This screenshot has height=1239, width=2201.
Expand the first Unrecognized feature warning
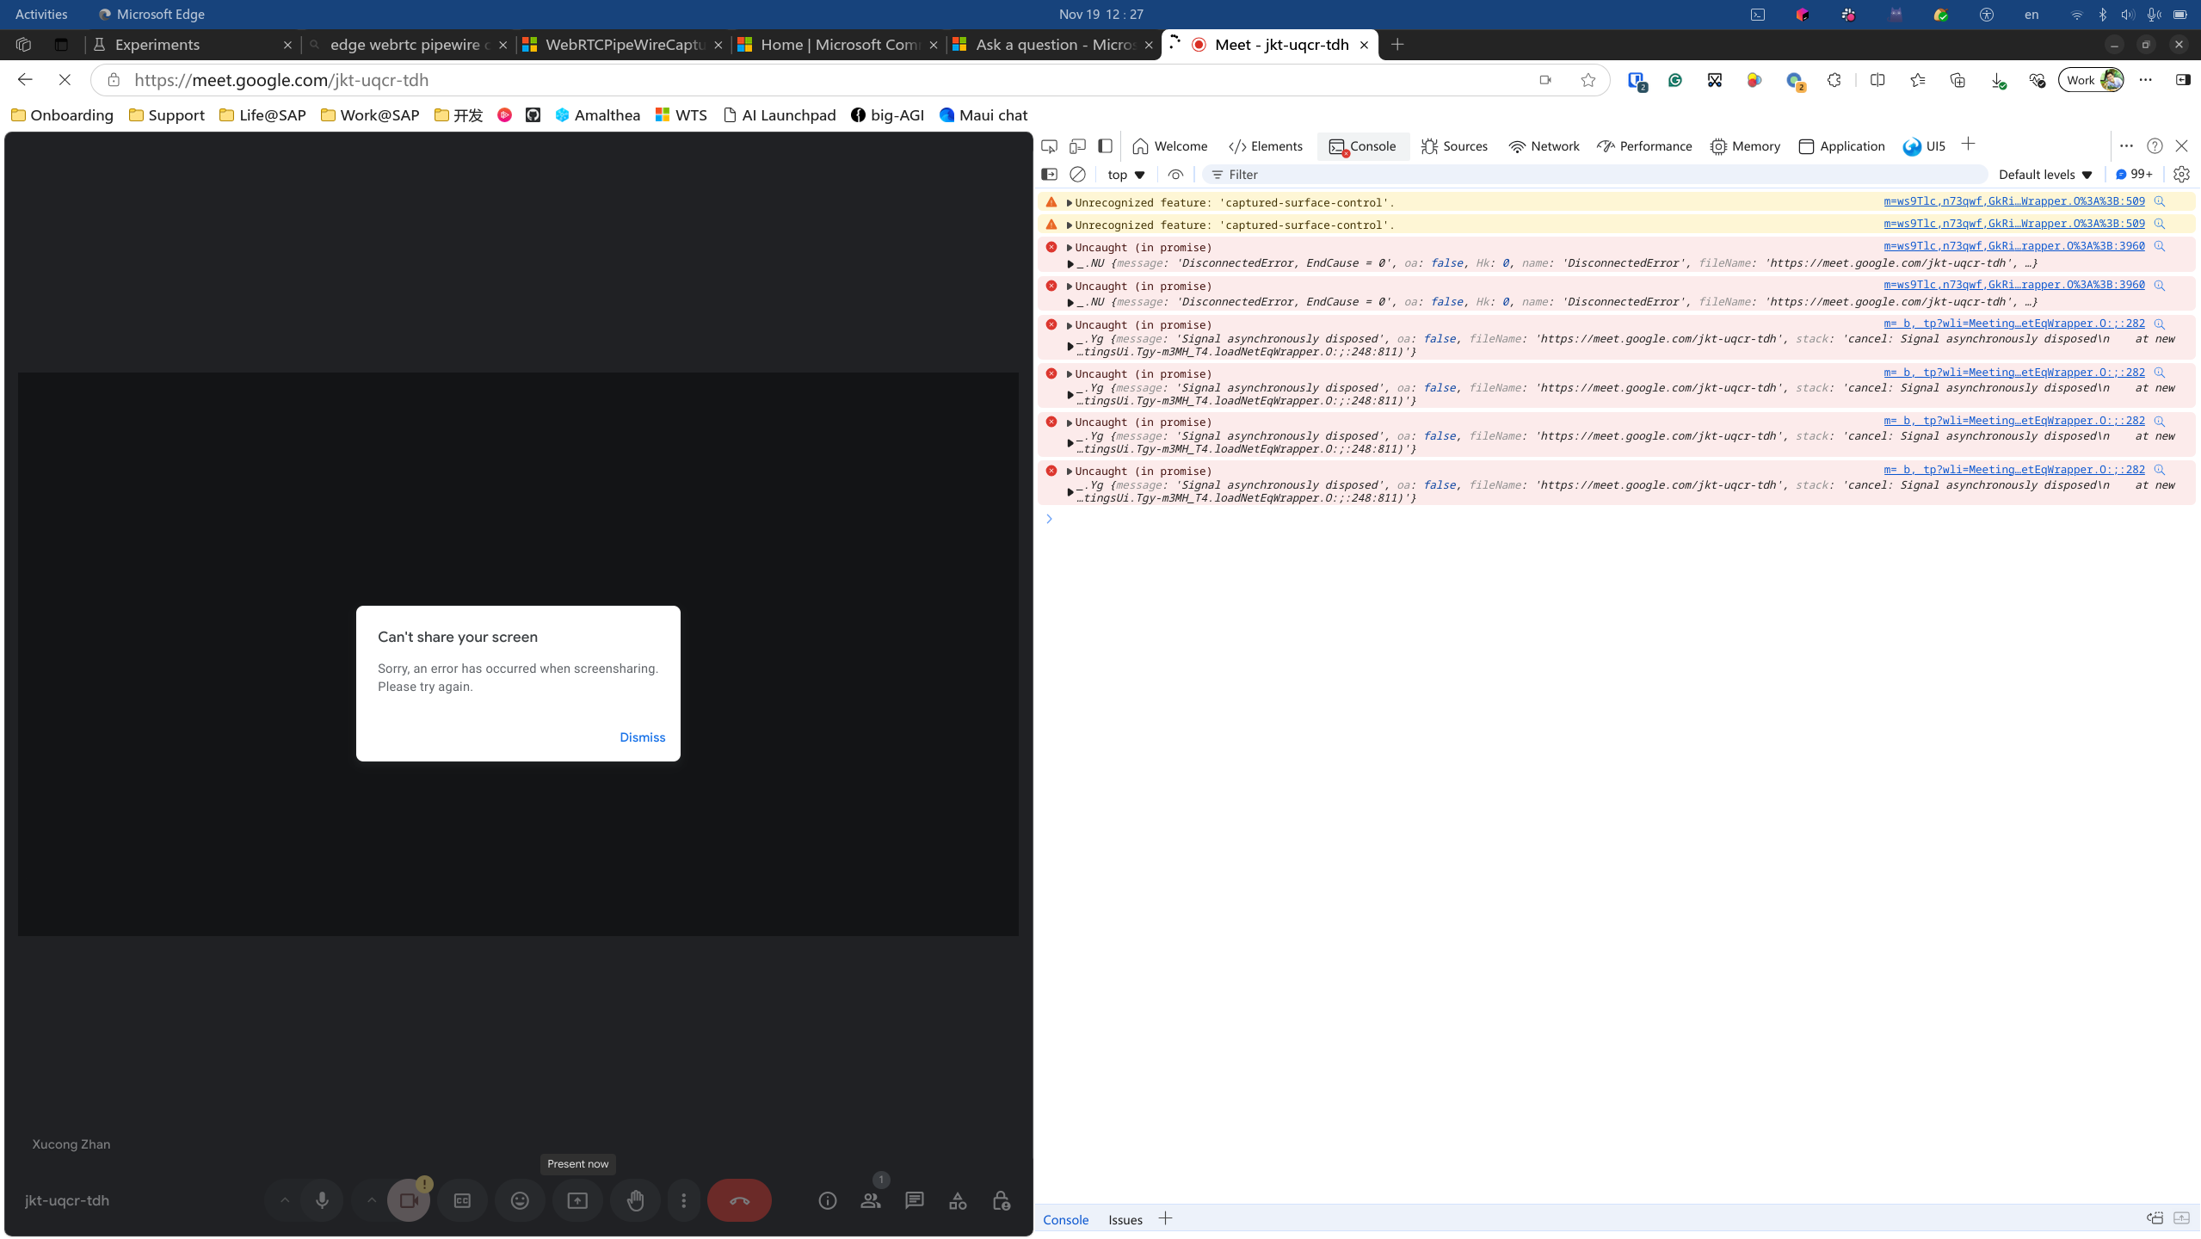click(1070, 203)
